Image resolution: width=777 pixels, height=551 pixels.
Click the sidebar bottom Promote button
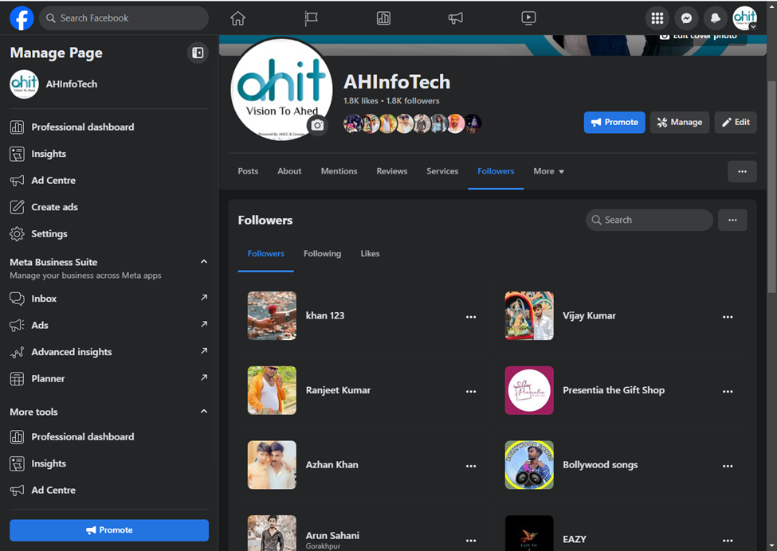pos(109,530)
